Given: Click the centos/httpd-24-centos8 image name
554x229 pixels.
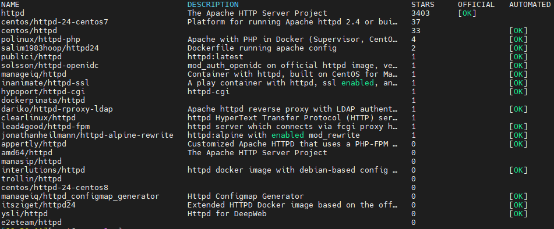Looking at the screenshot, I should pos(55,188).
